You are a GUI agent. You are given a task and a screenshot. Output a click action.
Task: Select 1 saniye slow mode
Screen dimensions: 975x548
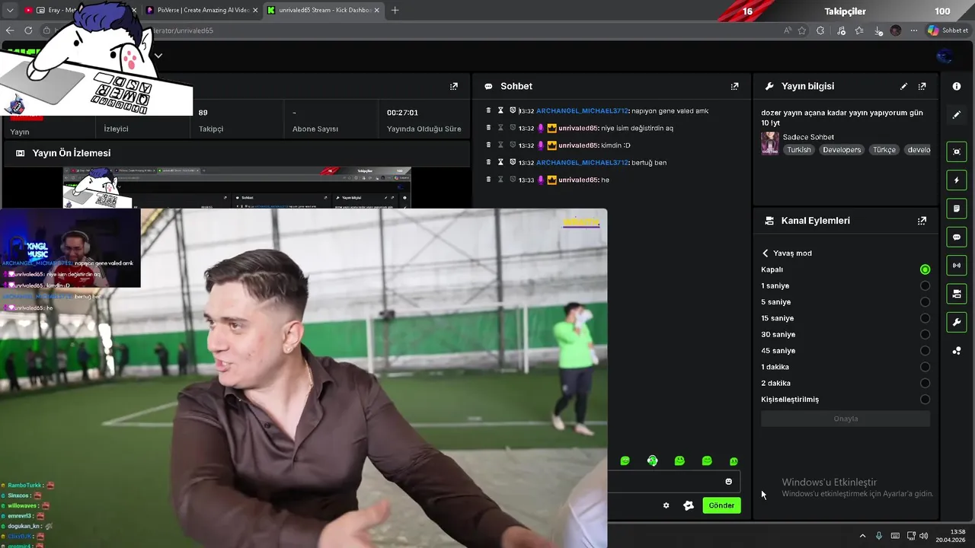[925, 286]
